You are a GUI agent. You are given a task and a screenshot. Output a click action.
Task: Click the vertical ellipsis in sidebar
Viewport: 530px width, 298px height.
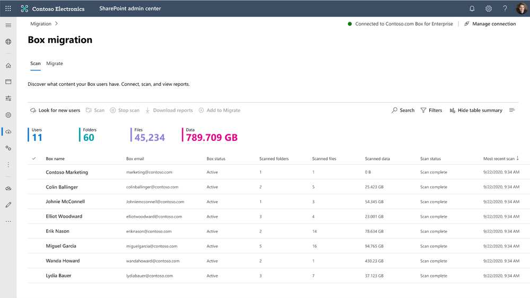tap(8, 165)
